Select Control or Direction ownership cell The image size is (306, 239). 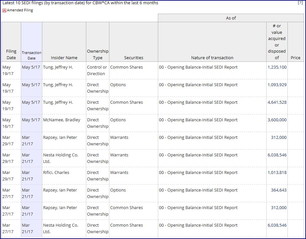97,70
